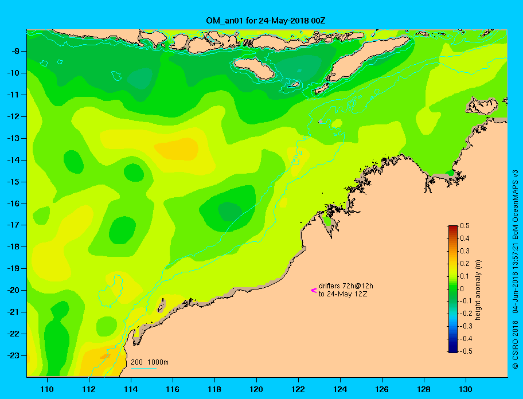Click the colorbar tick label "0.5"
The image size is (523, 399).
click(x=465, y=226)
